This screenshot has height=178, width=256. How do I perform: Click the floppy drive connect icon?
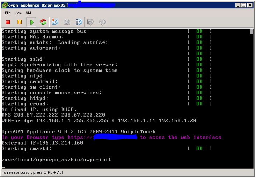[91, 22]
